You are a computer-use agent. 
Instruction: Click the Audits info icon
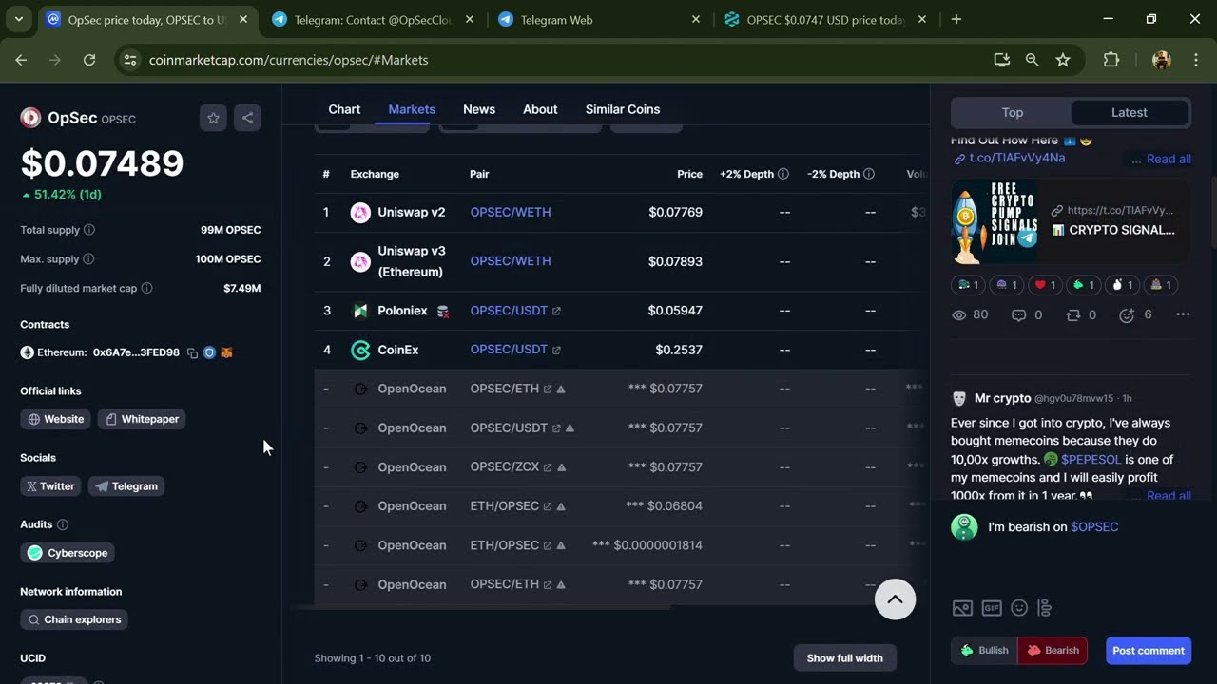[63, 524]
